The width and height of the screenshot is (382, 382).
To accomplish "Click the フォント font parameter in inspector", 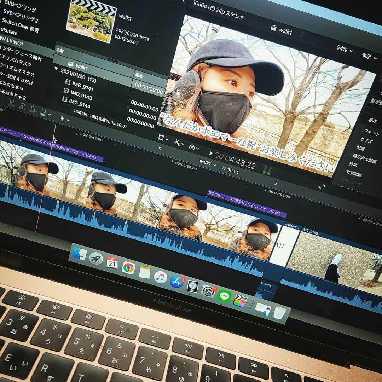I will (x=371, y=132).
